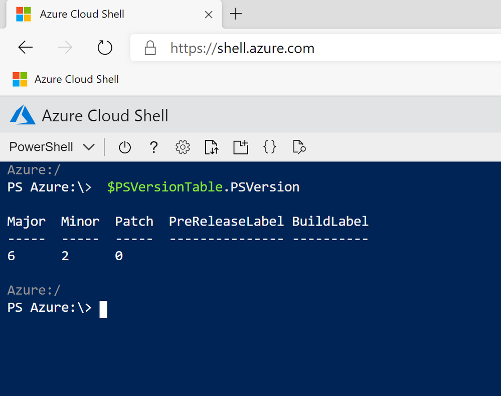Close the Azure Cloud Shell tab
Image resolution: width=501 pixels, height=396 pixels.
(x=209, y=15)
